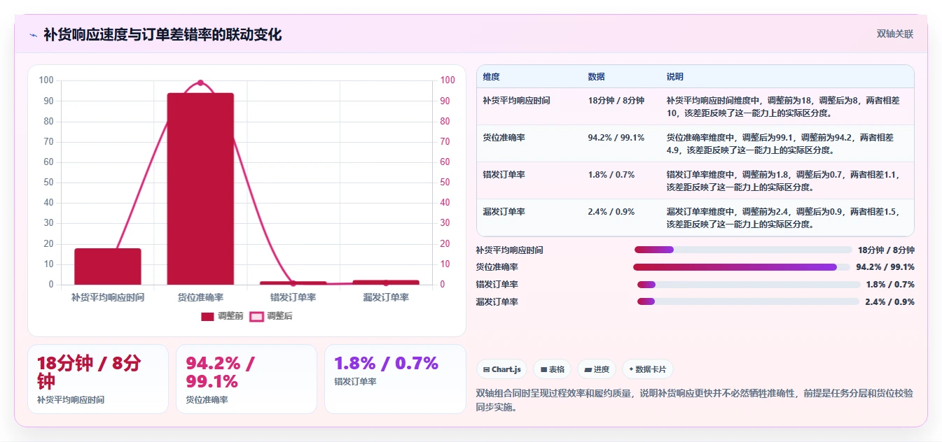Click table cell 1.8% / 0.7%
Screen dimensions: 942x442
(x=611, y=175)
